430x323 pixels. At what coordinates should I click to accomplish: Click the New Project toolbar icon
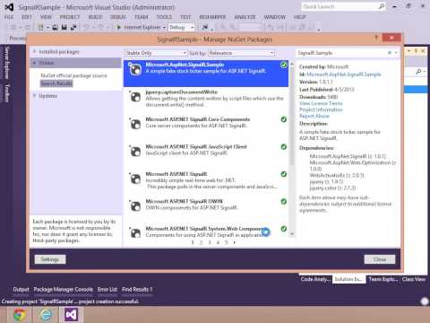click(40, 27)
